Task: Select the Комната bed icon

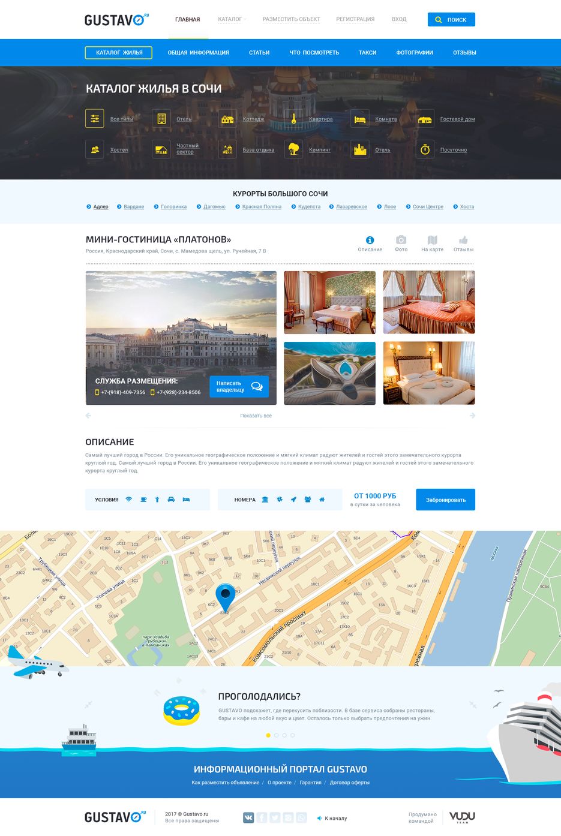Action: (x=360, y=119)
